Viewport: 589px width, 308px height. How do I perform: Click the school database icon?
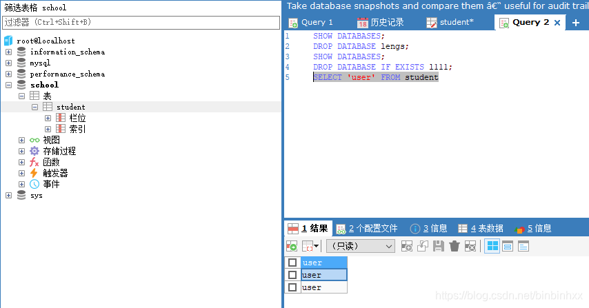click(21, 85)
